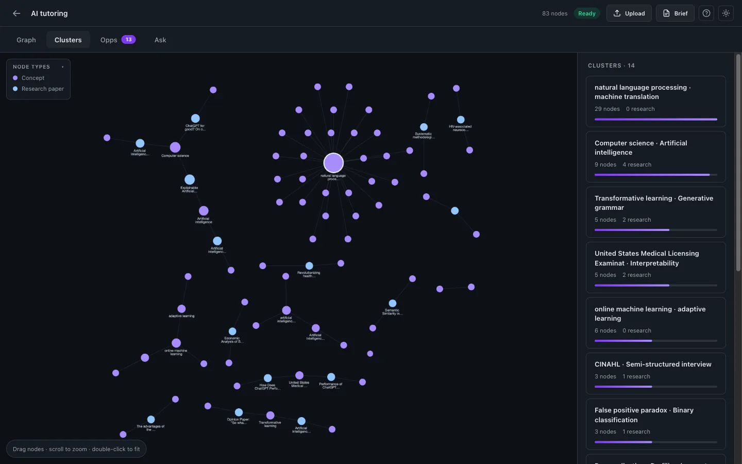The image size is (742, 464).
Task: Select False positive paradox · Binary classification cluster
Action: [x=655, y=424]
